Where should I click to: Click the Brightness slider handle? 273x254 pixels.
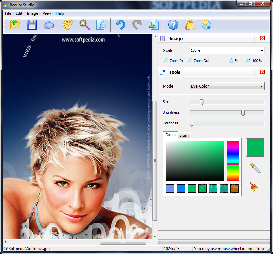243,113
